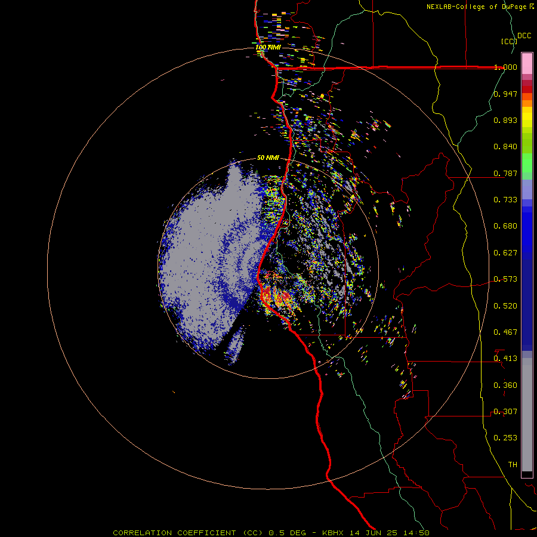Click the 0.467 scale value
The image size is (537, 537).
click(505, 332)
